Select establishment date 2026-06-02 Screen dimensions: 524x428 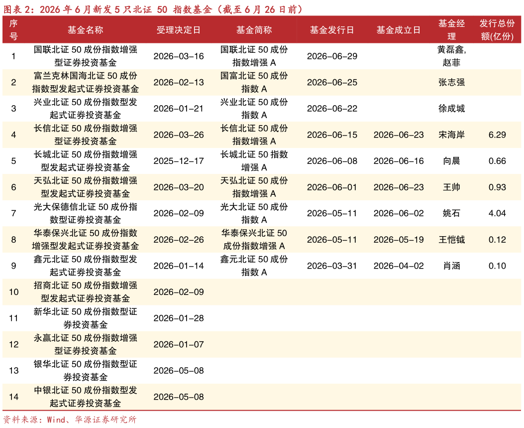click(x=398, y=213)
